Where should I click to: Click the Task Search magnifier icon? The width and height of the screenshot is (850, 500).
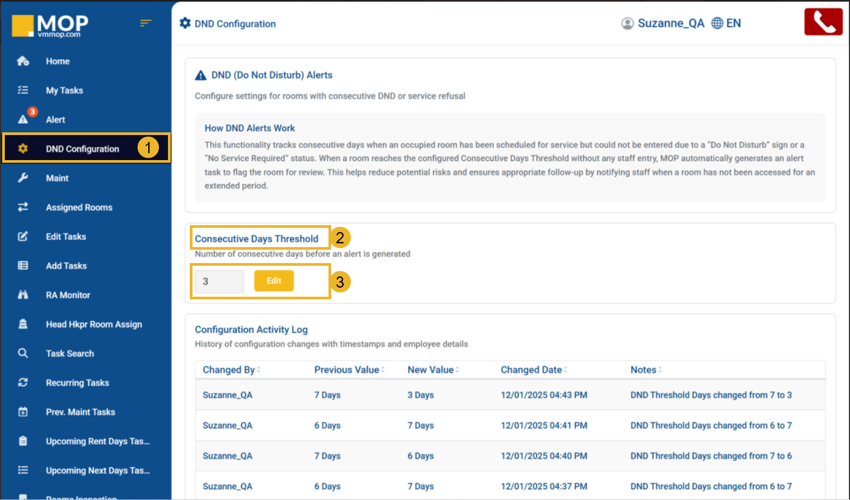coord(23,353)
